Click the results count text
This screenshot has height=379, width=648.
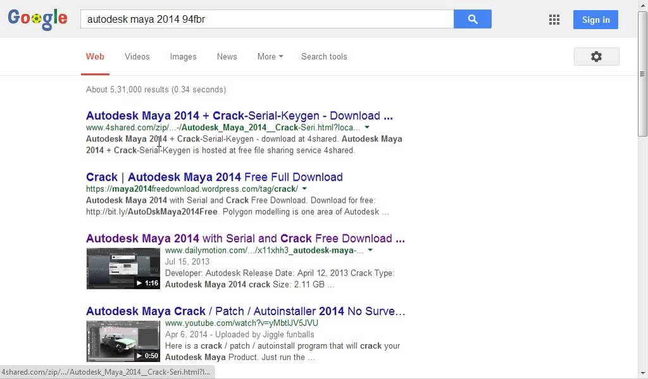point(156,90)
